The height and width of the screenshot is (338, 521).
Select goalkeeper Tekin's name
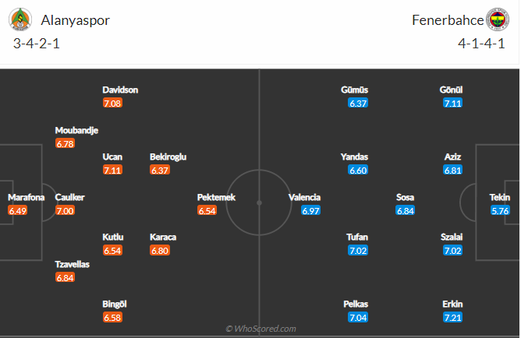[x=499, y=197]
